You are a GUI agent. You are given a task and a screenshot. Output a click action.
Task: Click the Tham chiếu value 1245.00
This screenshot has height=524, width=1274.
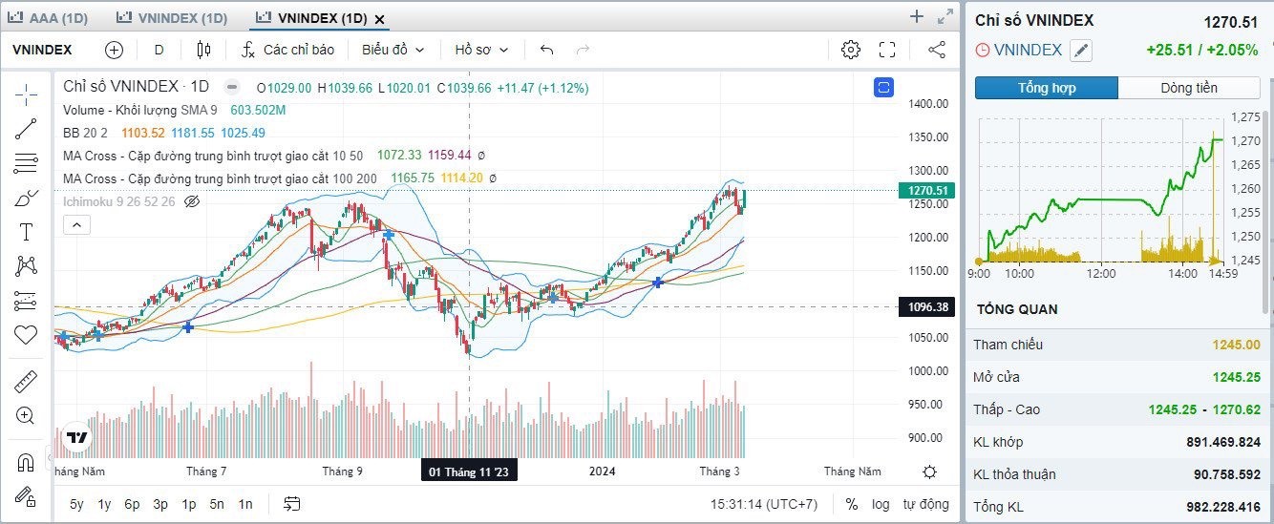tap(1236, 345)
